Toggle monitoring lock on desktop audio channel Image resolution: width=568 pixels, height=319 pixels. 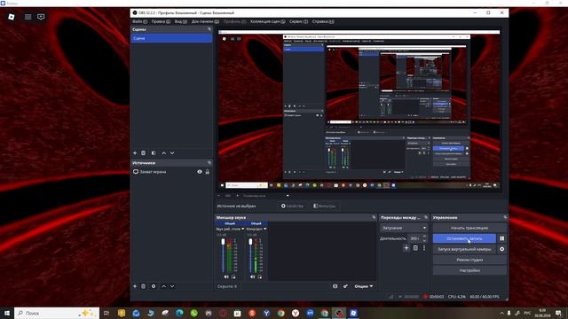pos(233,277)
